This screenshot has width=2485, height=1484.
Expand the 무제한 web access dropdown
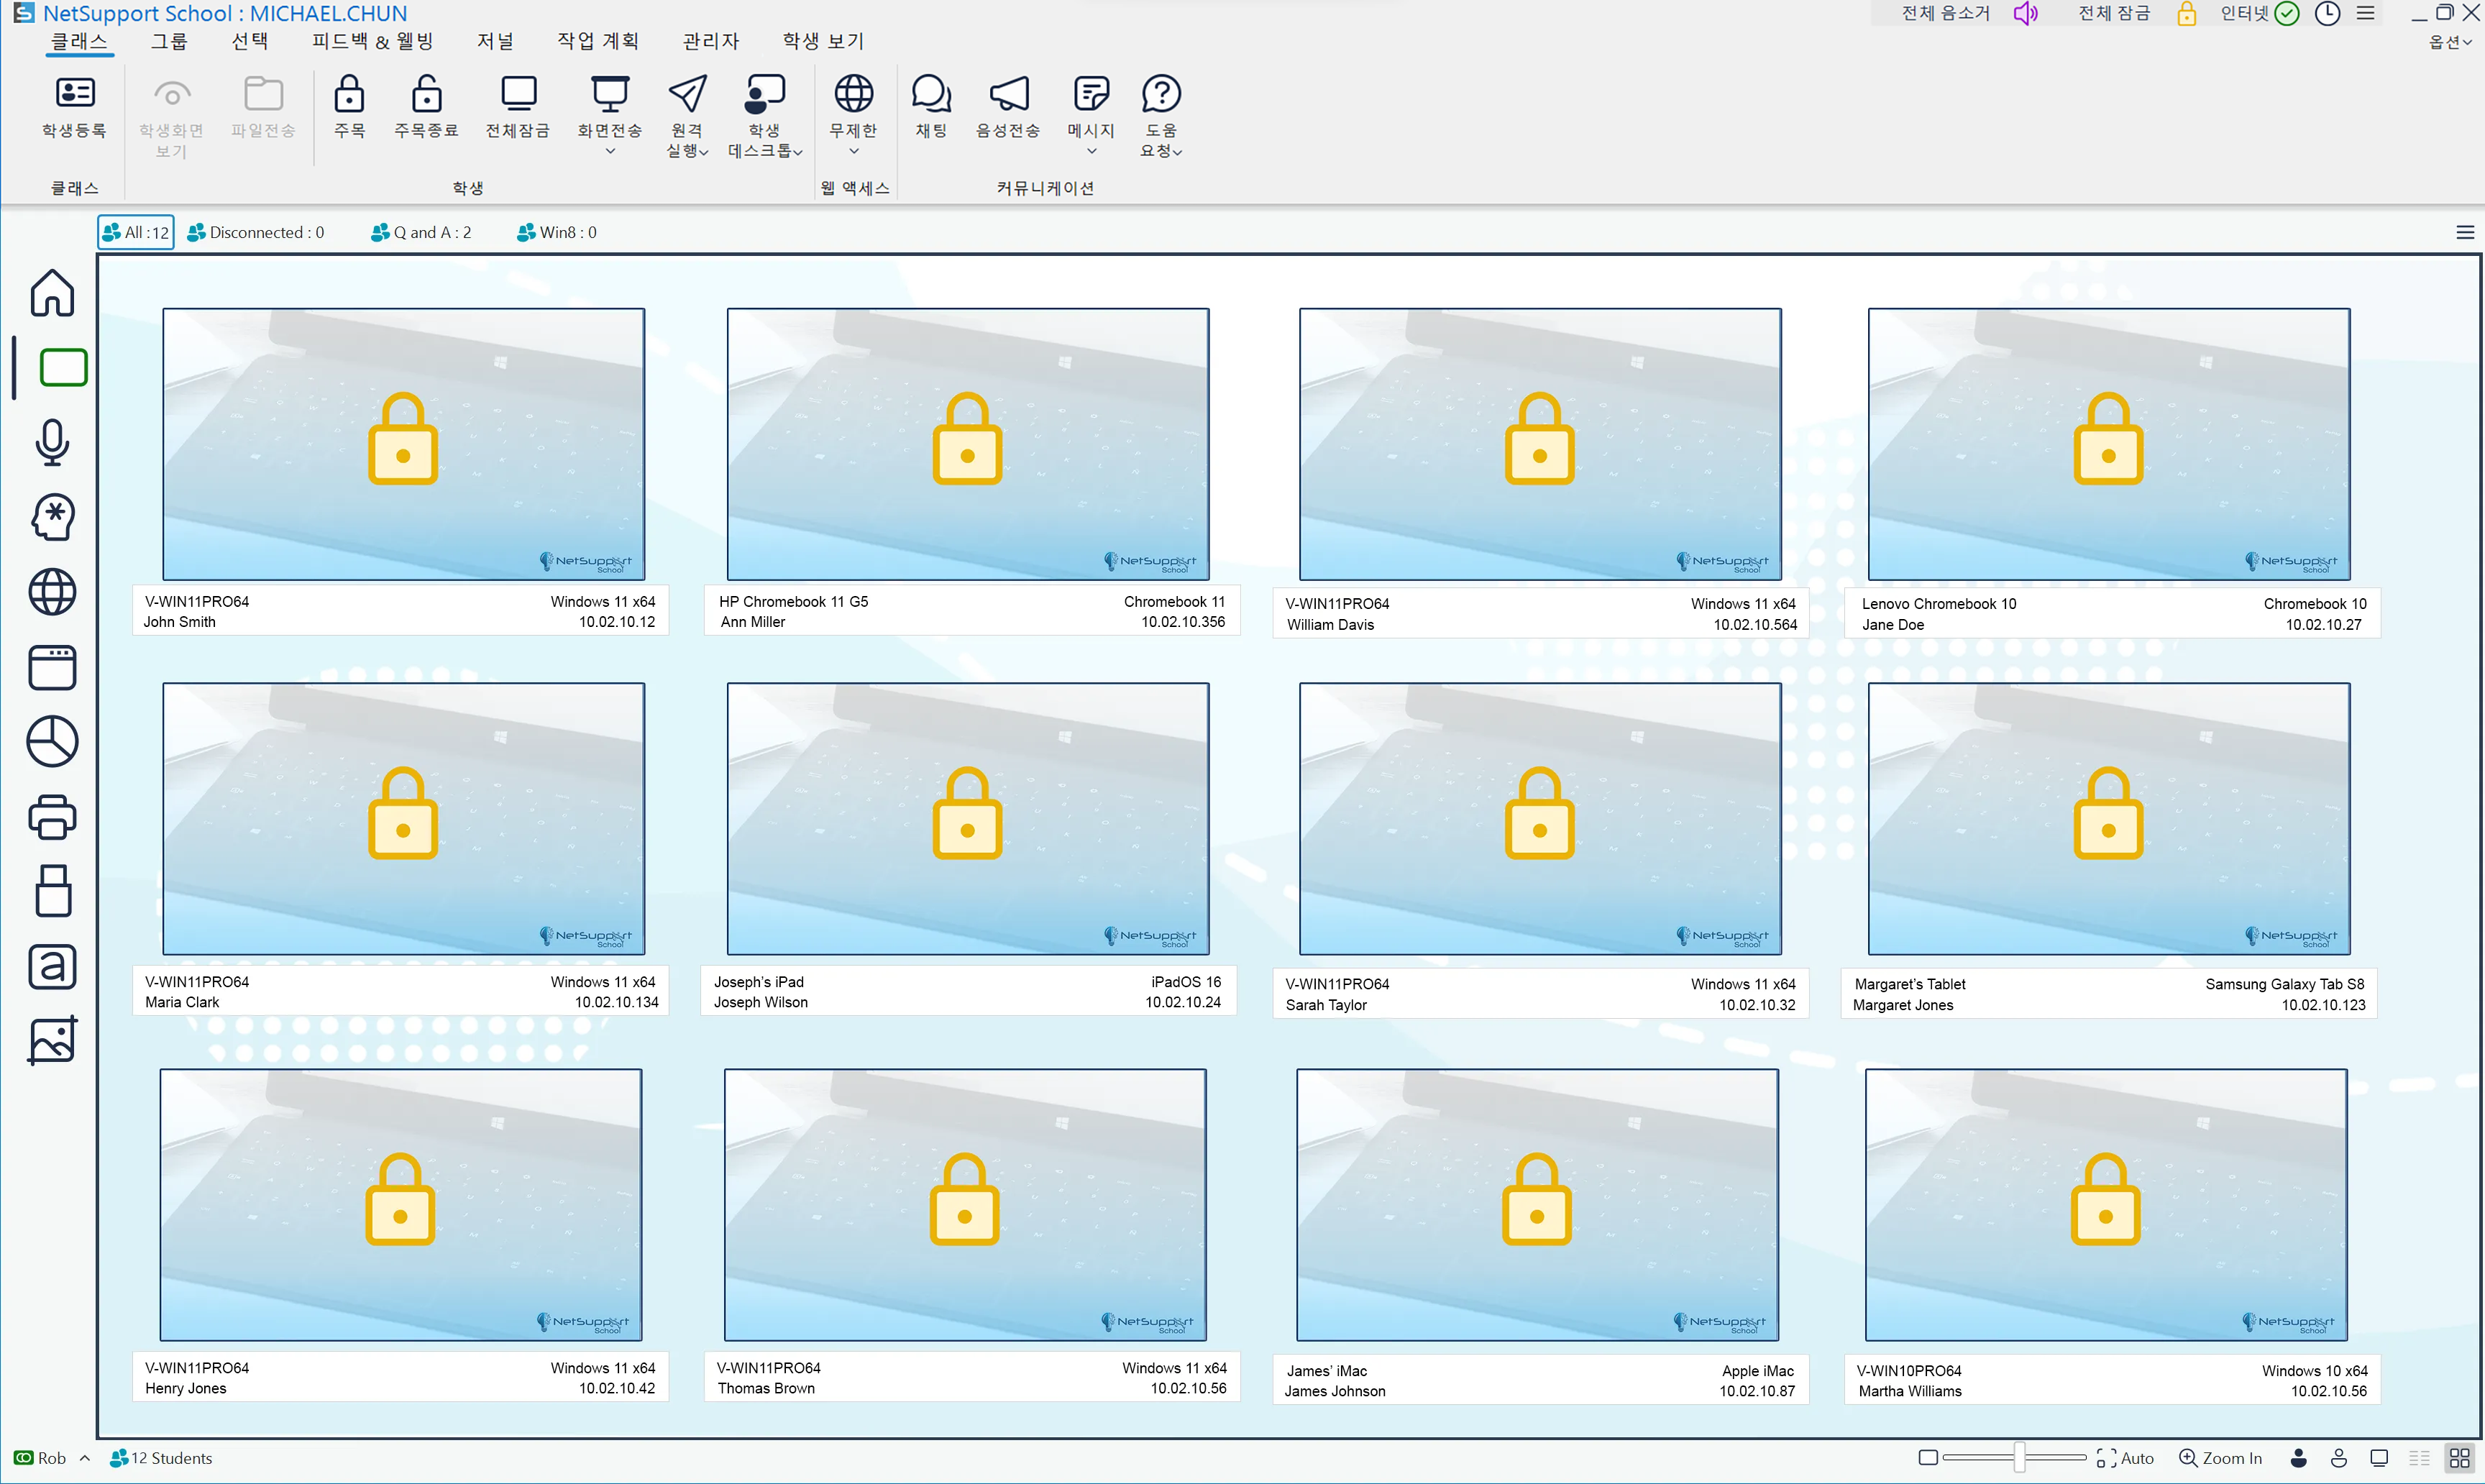coord(854,152)
